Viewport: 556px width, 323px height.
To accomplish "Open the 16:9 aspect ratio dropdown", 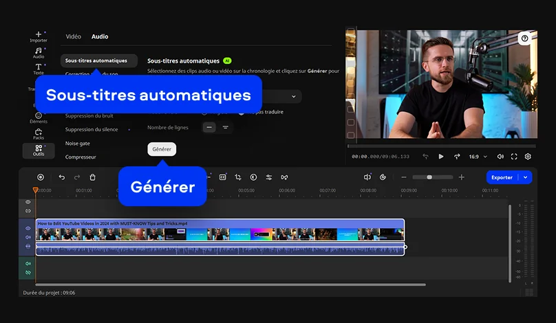I will [478, 157].
